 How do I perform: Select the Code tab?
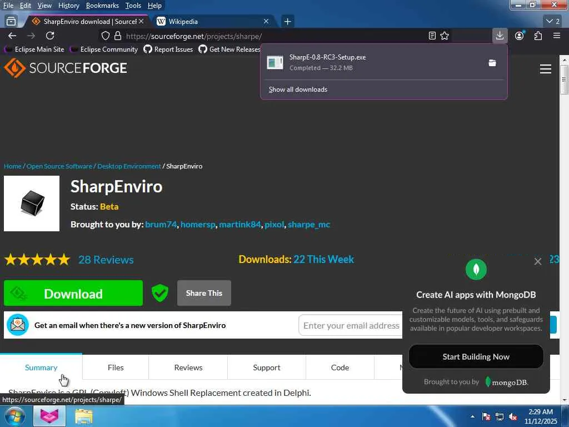point(340,368)
